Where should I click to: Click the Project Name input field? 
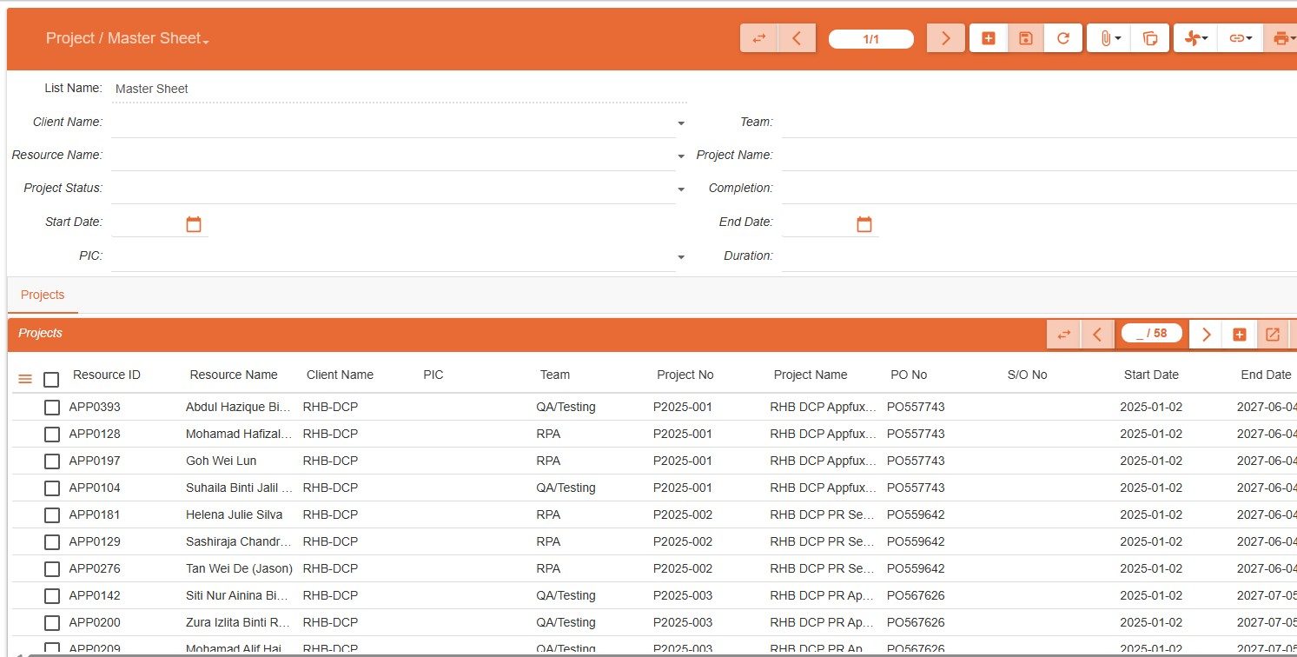[1039, 156]
